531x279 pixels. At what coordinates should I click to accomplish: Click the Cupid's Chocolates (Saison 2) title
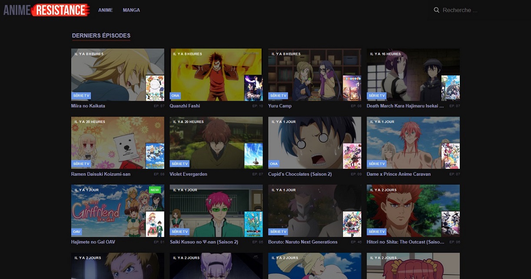[300, 174]
